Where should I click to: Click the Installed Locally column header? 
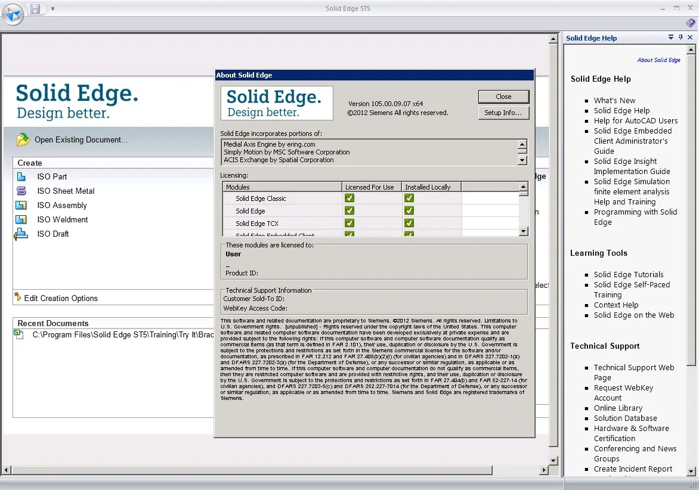coord(432,187)
